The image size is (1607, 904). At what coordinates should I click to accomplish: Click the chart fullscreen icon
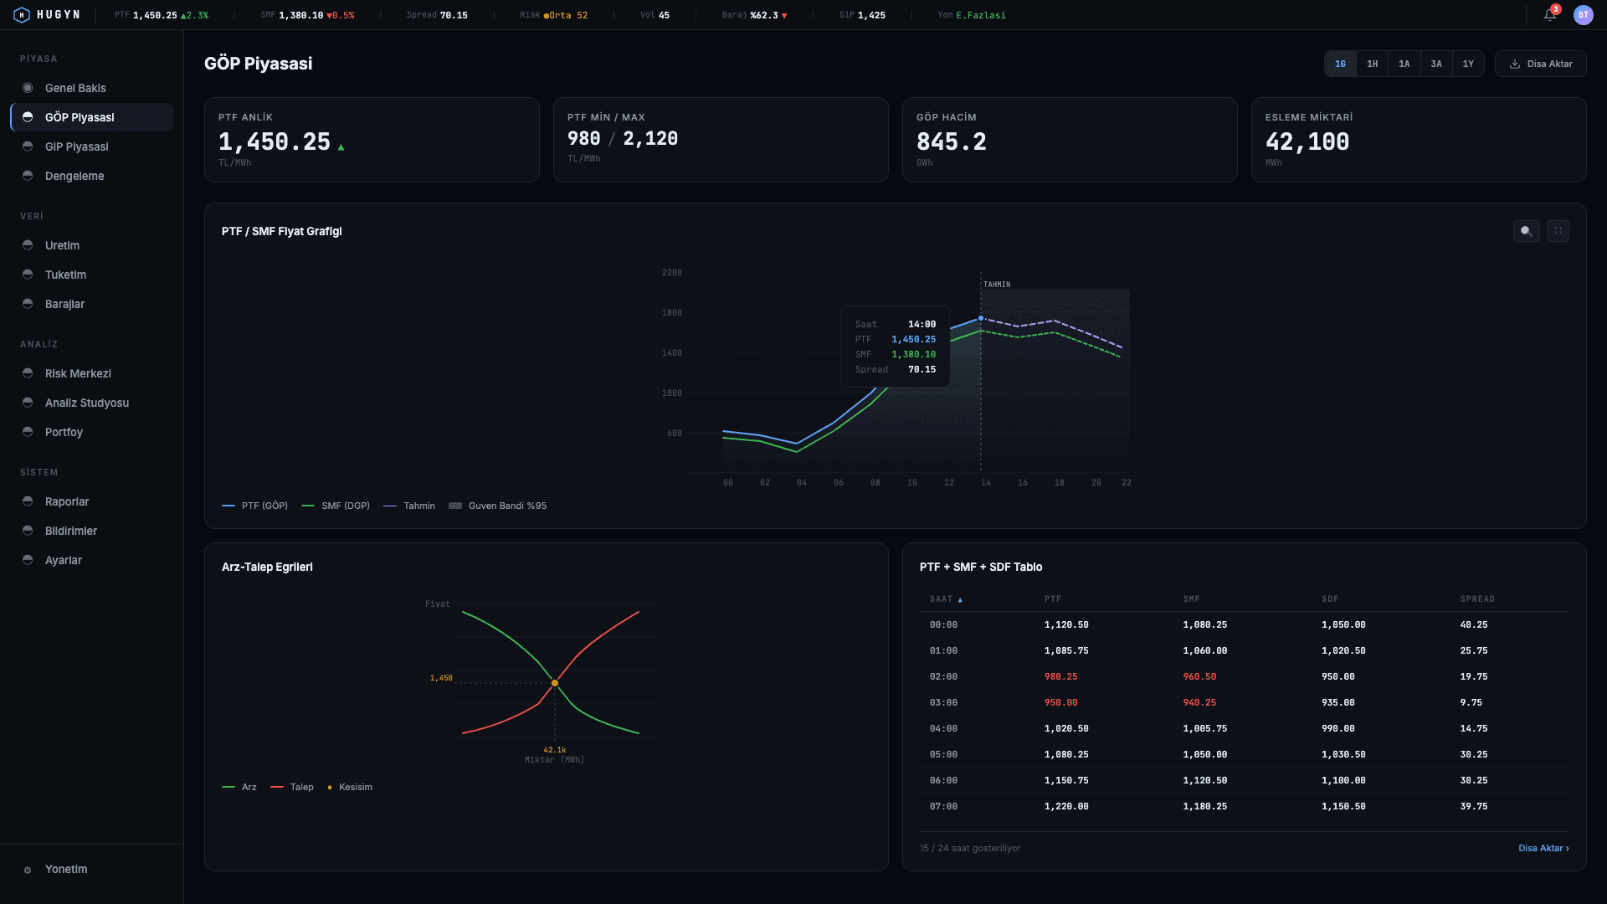point(1558,231)
